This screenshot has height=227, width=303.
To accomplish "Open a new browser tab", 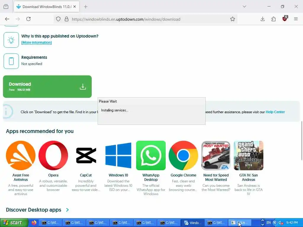I will [x=86, y=7].
